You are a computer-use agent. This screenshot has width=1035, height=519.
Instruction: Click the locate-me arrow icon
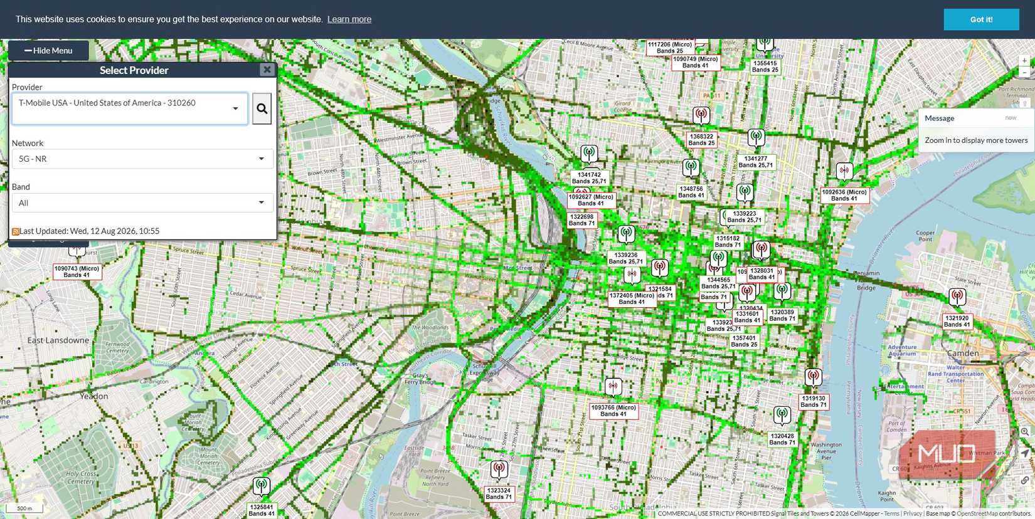[1025, 453]
